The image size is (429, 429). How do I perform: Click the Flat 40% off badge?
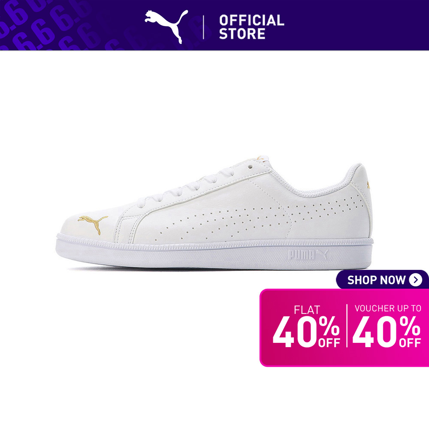coord(306,327)
